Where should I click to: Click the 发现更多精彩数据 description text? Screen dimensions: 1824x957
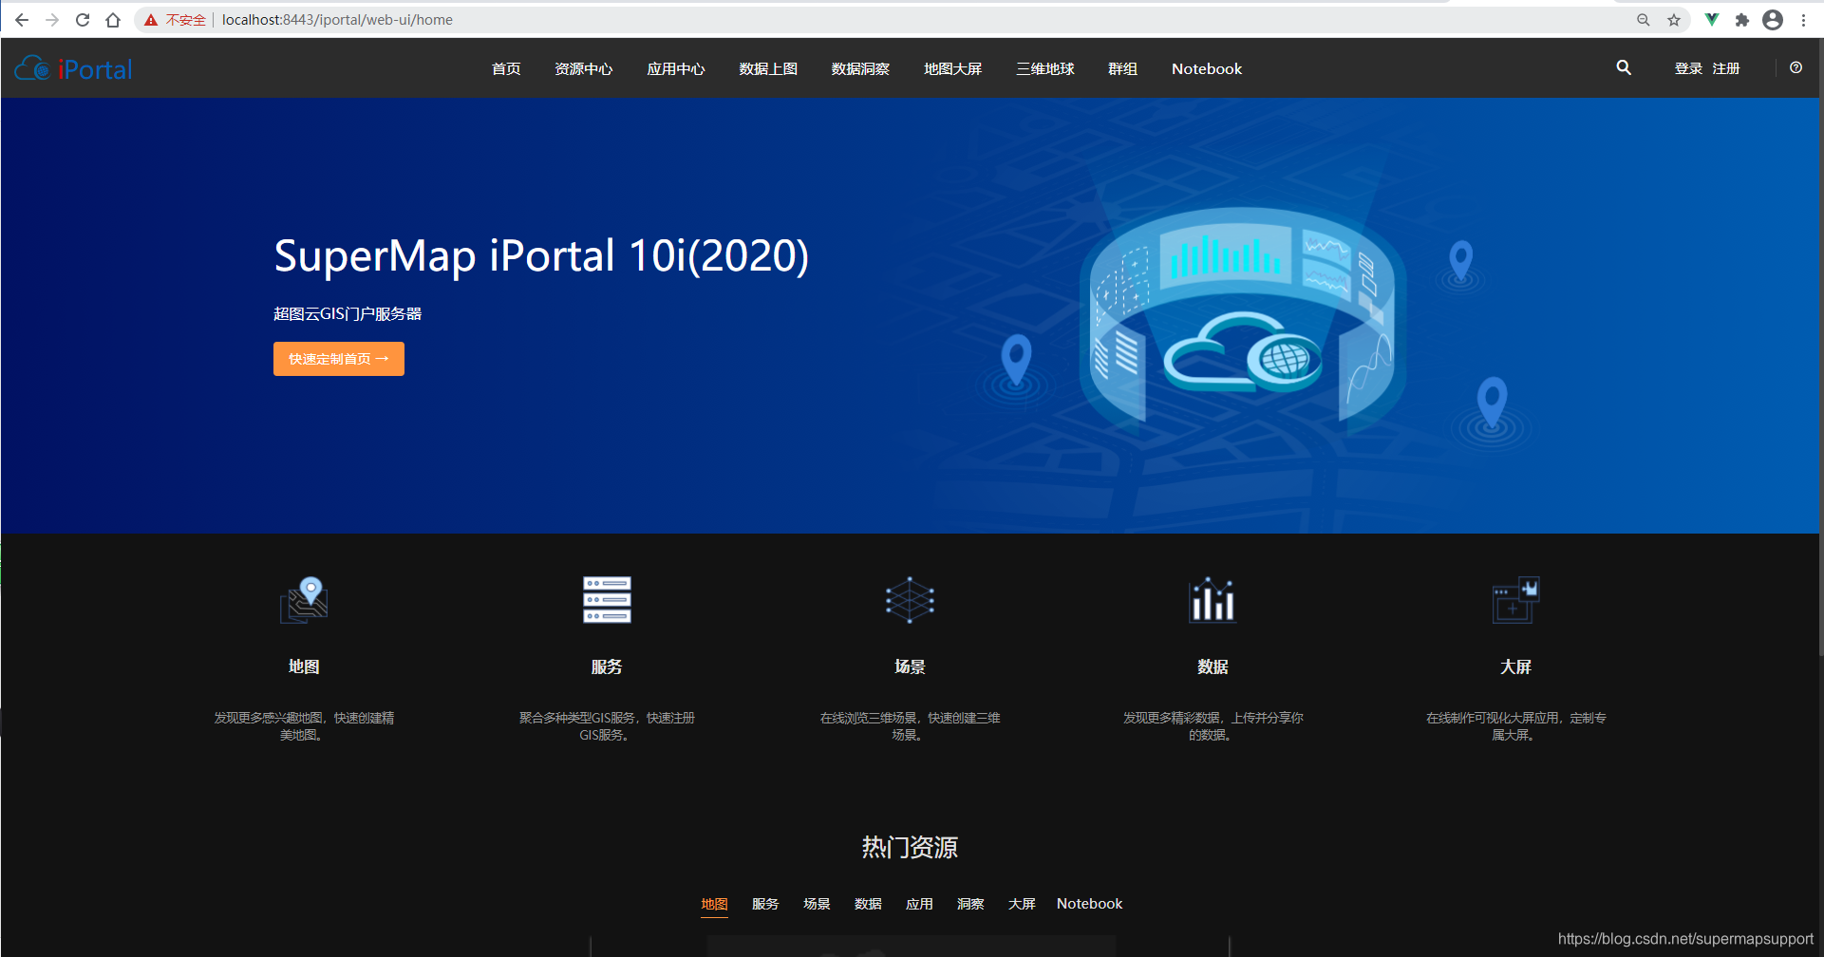(1213, 726)
